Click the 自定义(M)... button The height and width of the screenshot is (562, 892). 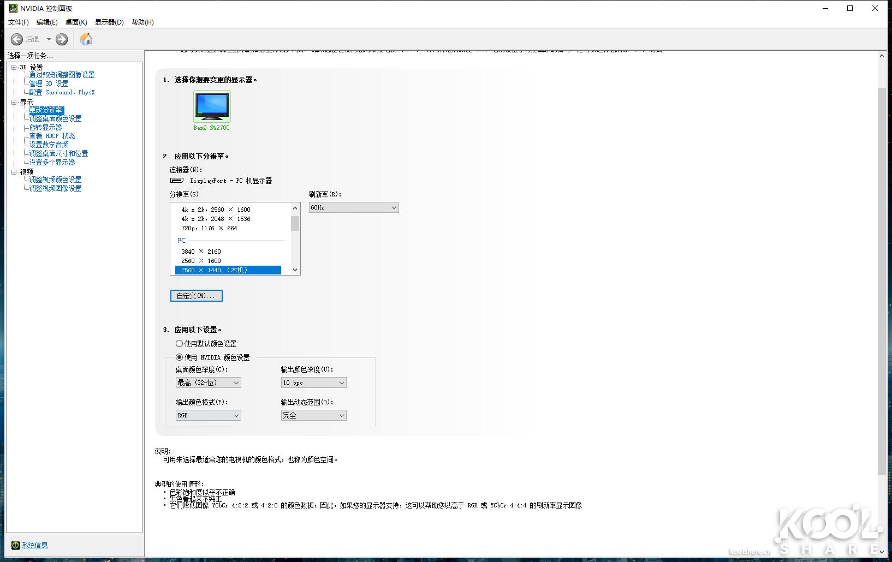click(x=196, y=295)
